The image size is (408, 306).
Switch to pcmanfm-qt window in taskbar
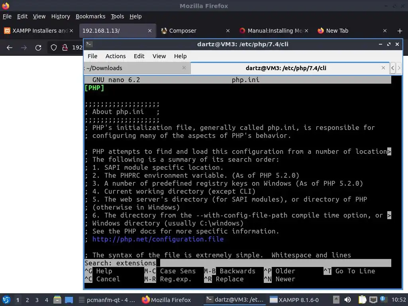point(107,300)
